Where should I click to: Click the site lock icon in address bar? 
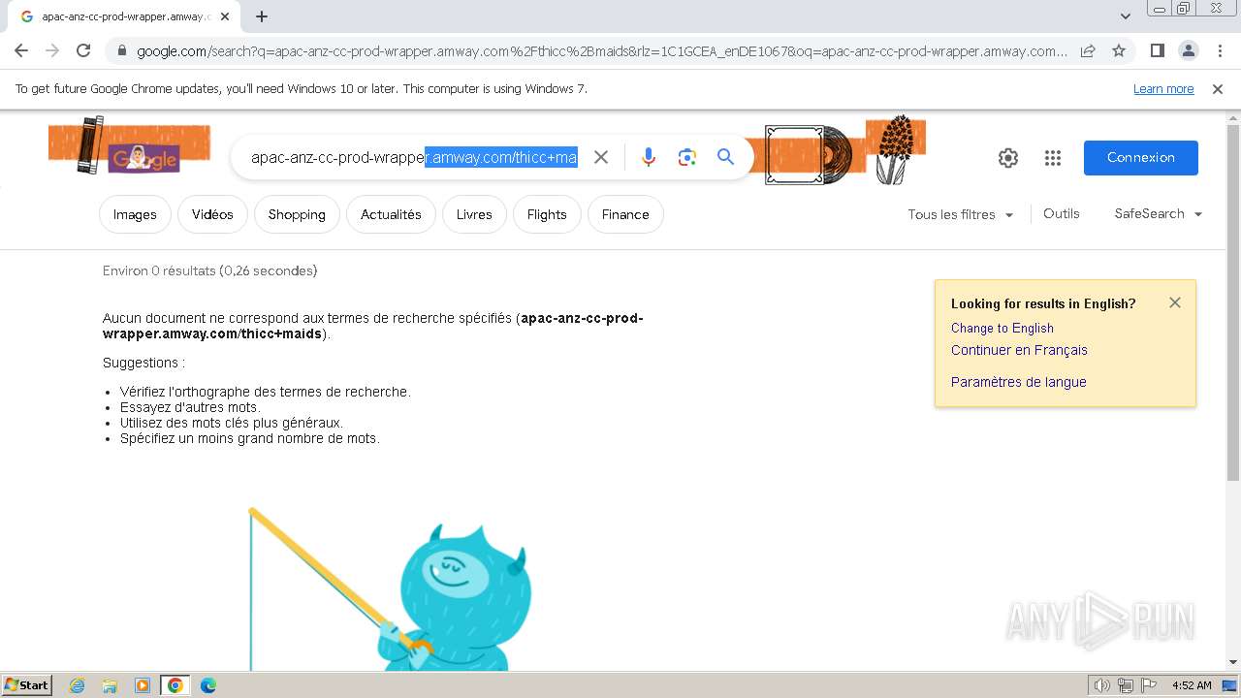pyautogui.click(x=120, y=51)
